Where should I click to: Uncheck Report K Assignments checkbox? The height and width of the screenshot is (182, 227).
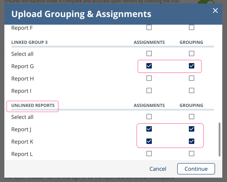coord(149,141)
